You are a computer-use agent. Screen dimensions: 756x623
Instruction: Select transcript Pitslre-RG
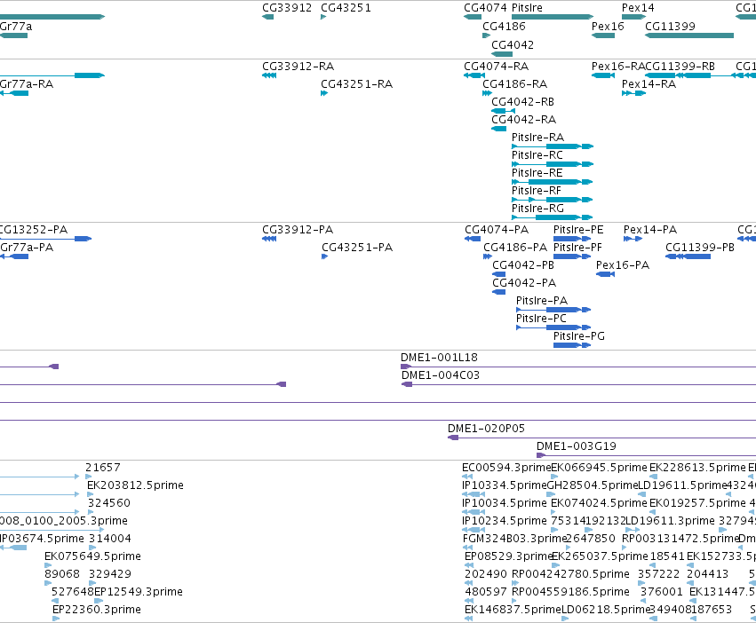pyautogui.click(x=537, y=209)
